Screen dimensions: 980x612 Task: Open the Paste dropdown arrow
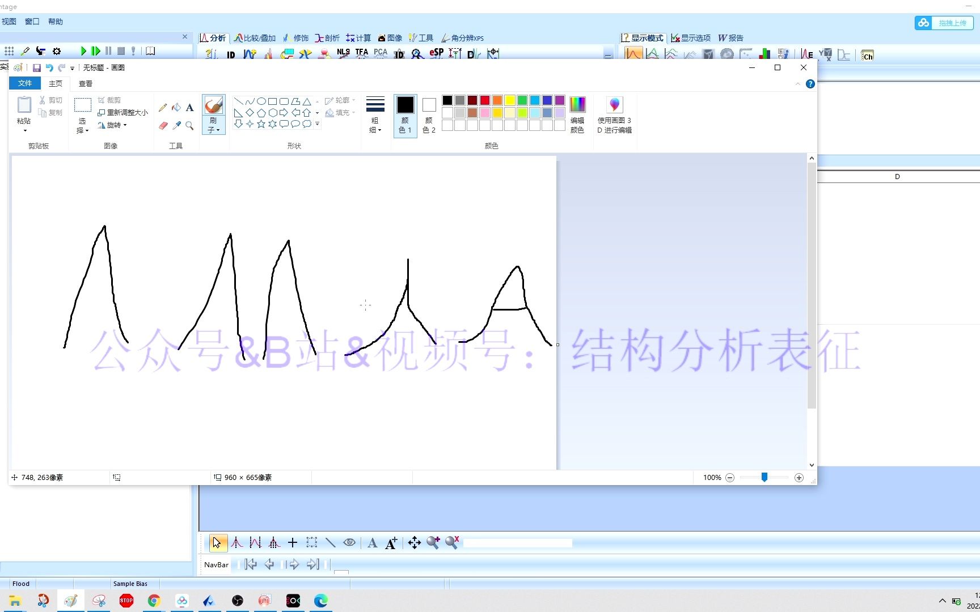point(24,131)
